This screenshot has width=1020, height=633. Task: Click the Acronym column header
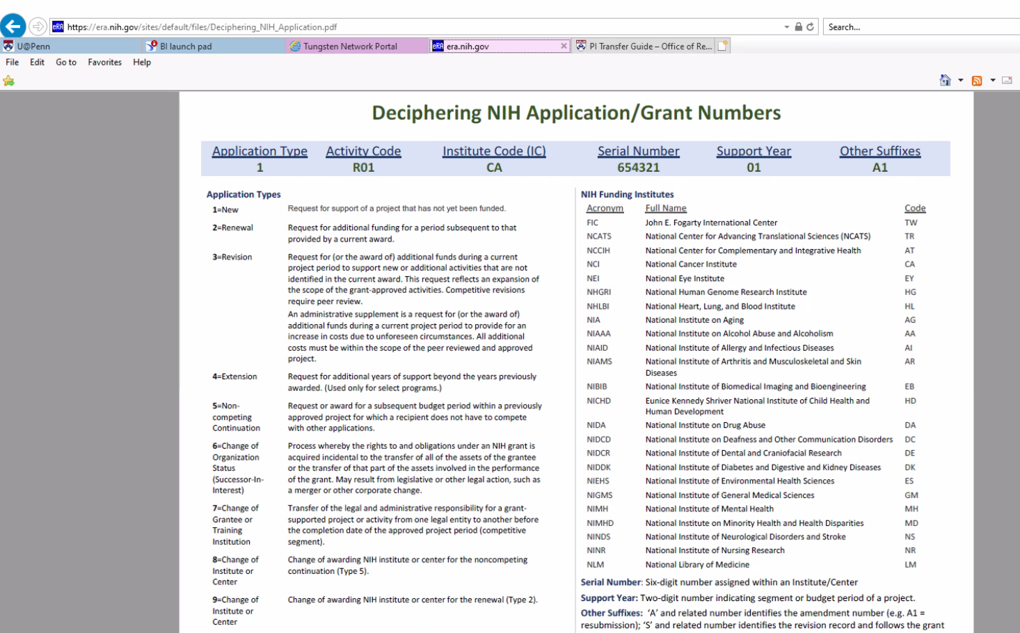pos(605,208)
